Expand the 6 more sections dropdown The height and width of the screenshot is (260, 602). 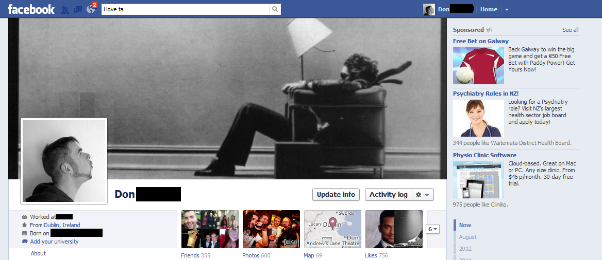pos(433,229)
